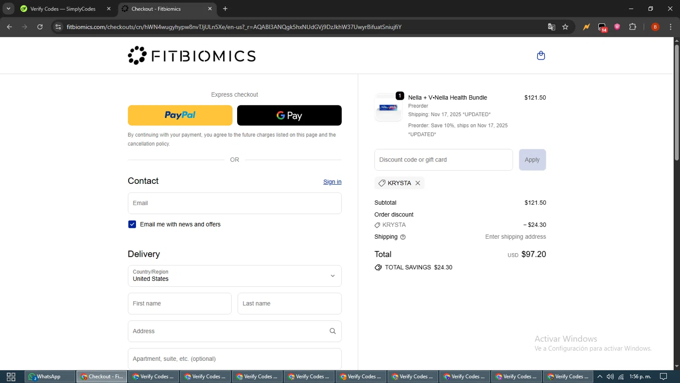Click the browser forward arrow
The height and width of the screenshot is (383, 680).
(x=24, y=27)
